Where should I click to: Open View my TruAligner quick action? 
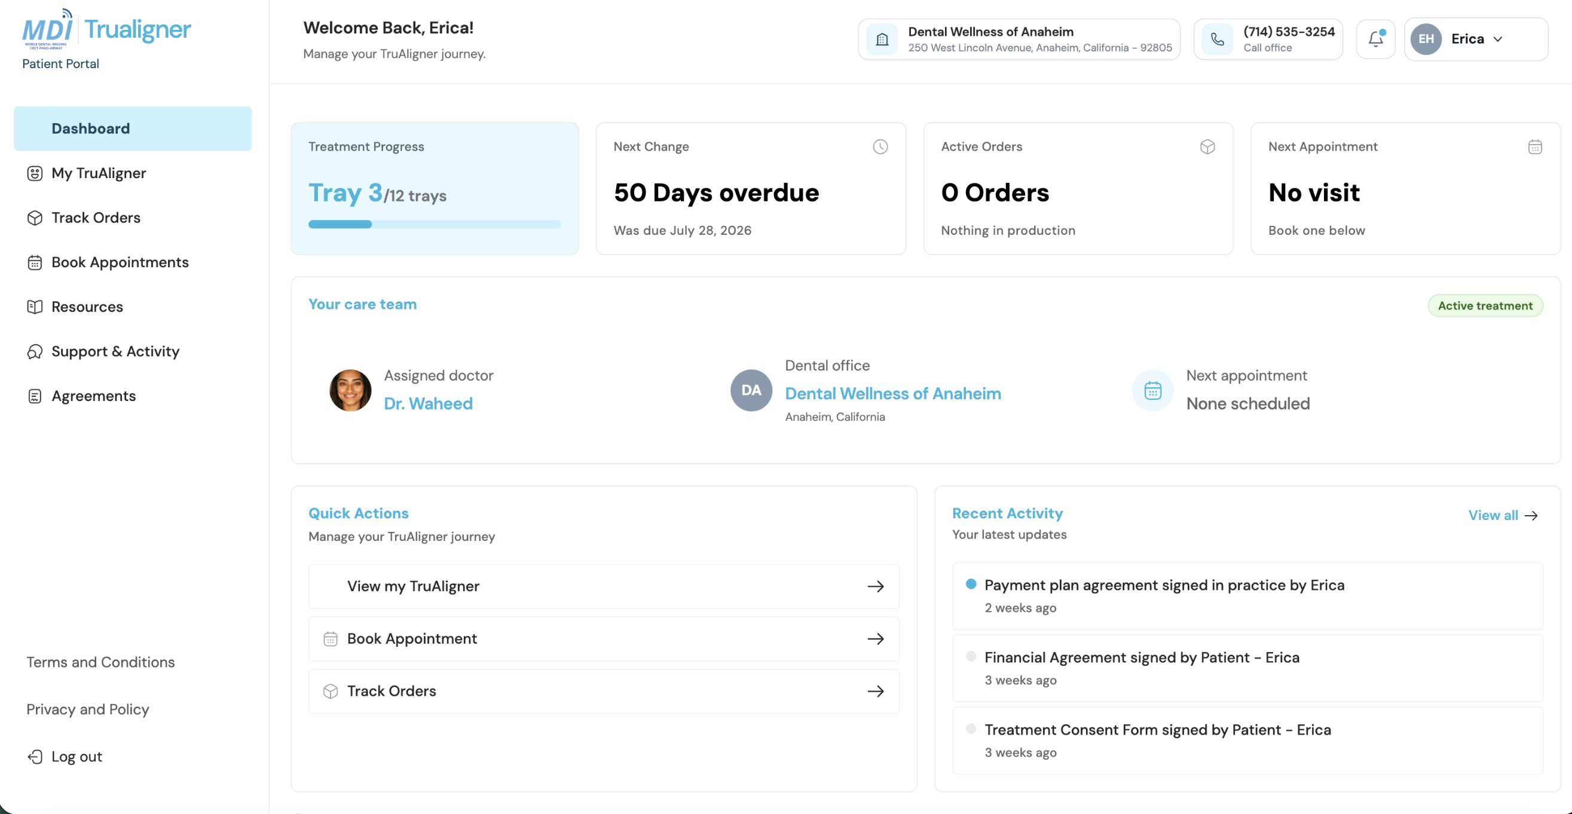coord(604,586)
